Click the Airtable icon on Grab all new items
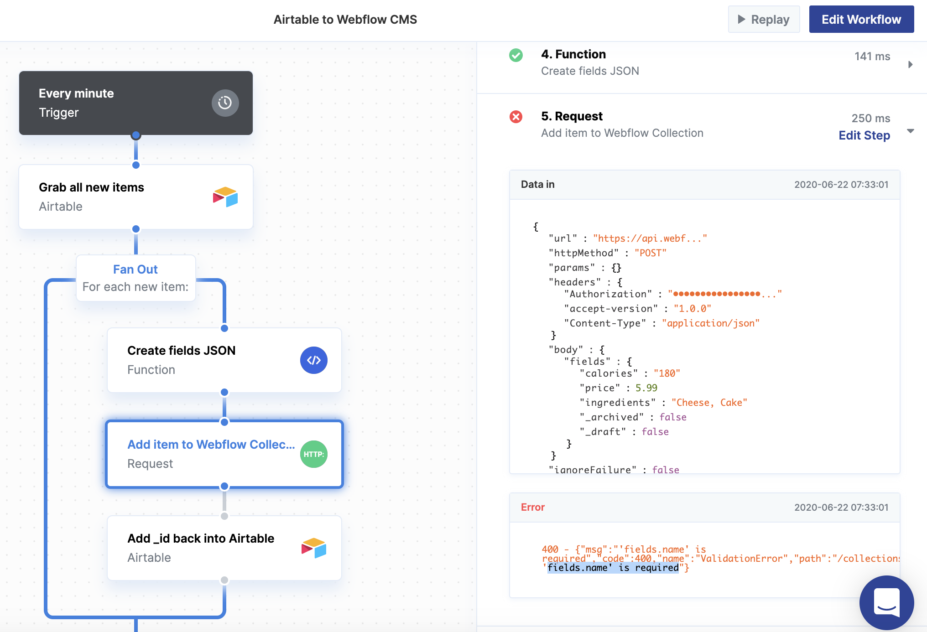This screenshot has height=632, width=927. point(225,197)
